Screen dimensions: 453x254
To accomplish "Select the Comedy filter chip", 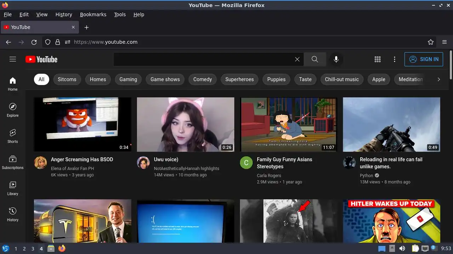I will coord(202,79).
